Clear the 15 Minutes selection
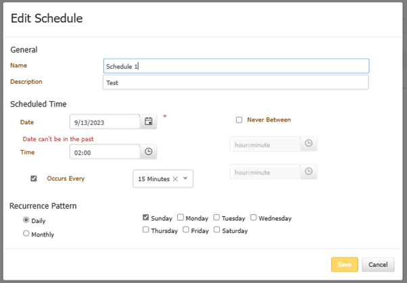Screen dimensions: 407x283 175,179
